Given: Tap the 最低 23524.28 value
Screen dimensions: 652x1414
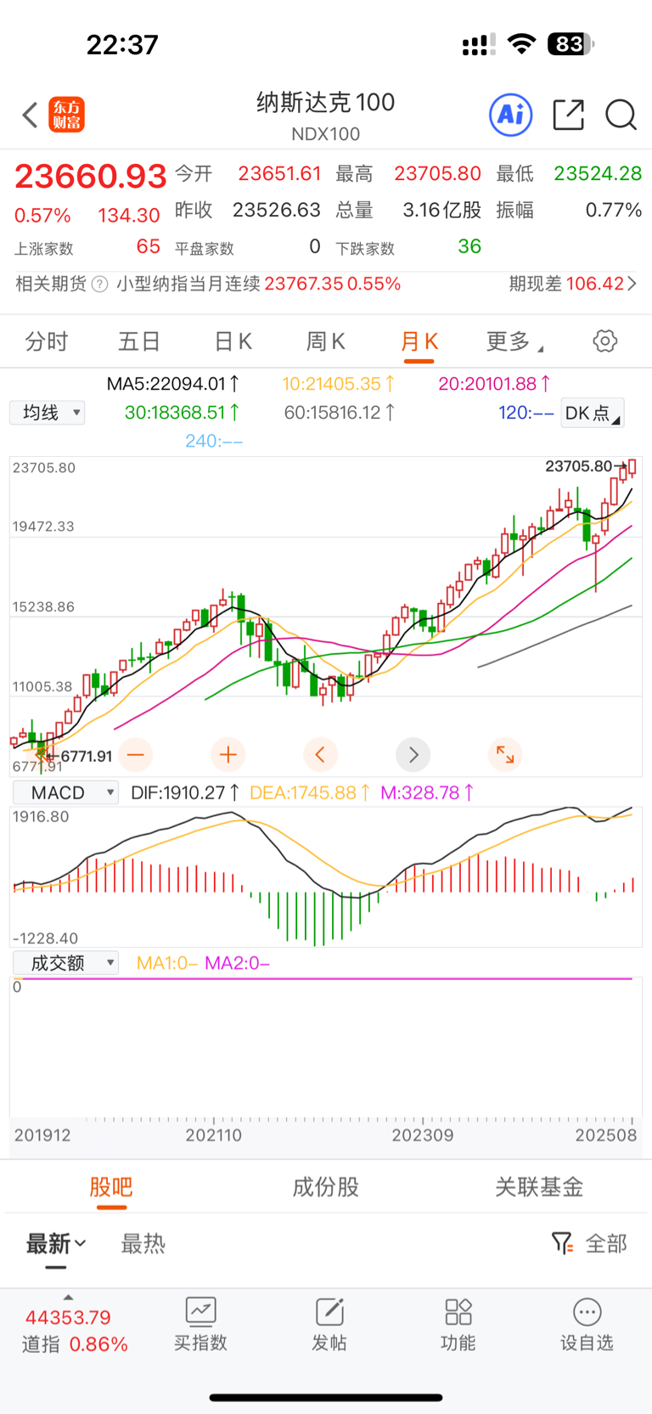Looking at the screenshot, I should (x=598, y=174).
